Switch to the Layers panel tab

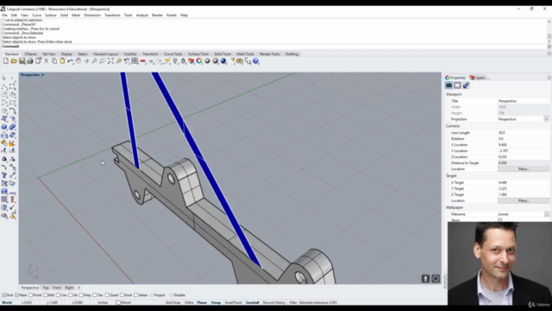coord(477,78)
